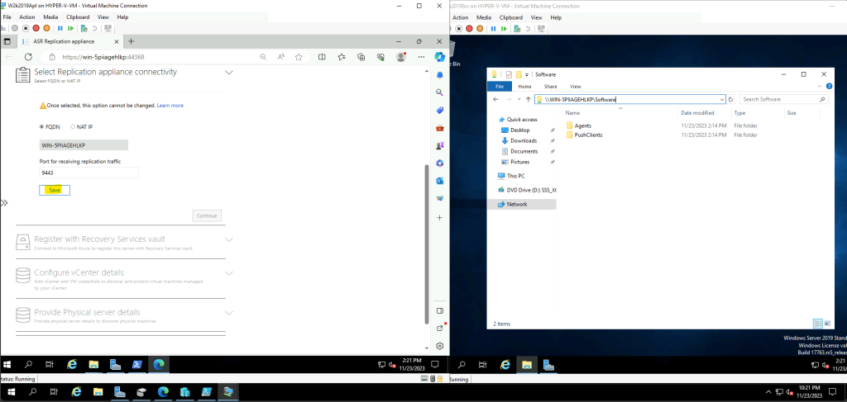This screenshot has width=847, height=402.
Task: Open Edge Collections icon
Action: (361, 57)
